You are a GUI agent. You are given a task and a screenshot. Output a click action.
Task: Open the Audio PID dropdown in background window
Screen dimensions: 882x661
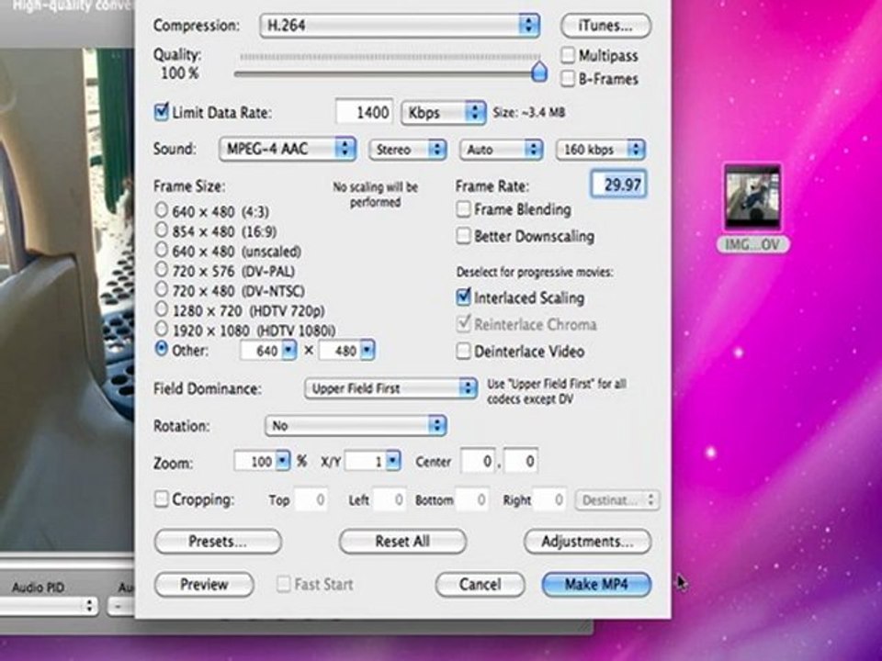coord(49,606)
